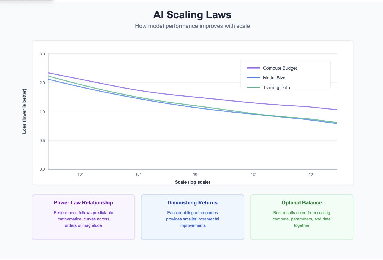Click the "AI Scaling Laws" title
Screen dimensions: 383x260
[192, 15]
